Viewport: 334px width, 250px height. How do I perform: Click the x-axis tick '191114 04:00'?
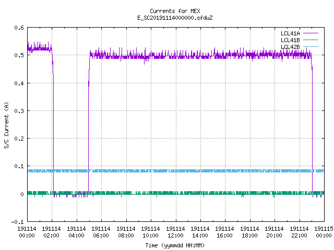(77, 232)
